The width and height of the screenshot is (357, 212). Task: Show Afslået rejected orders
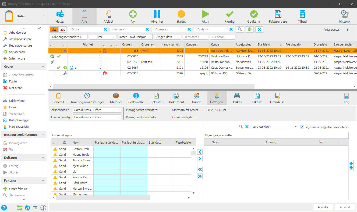tap(108, 16)
